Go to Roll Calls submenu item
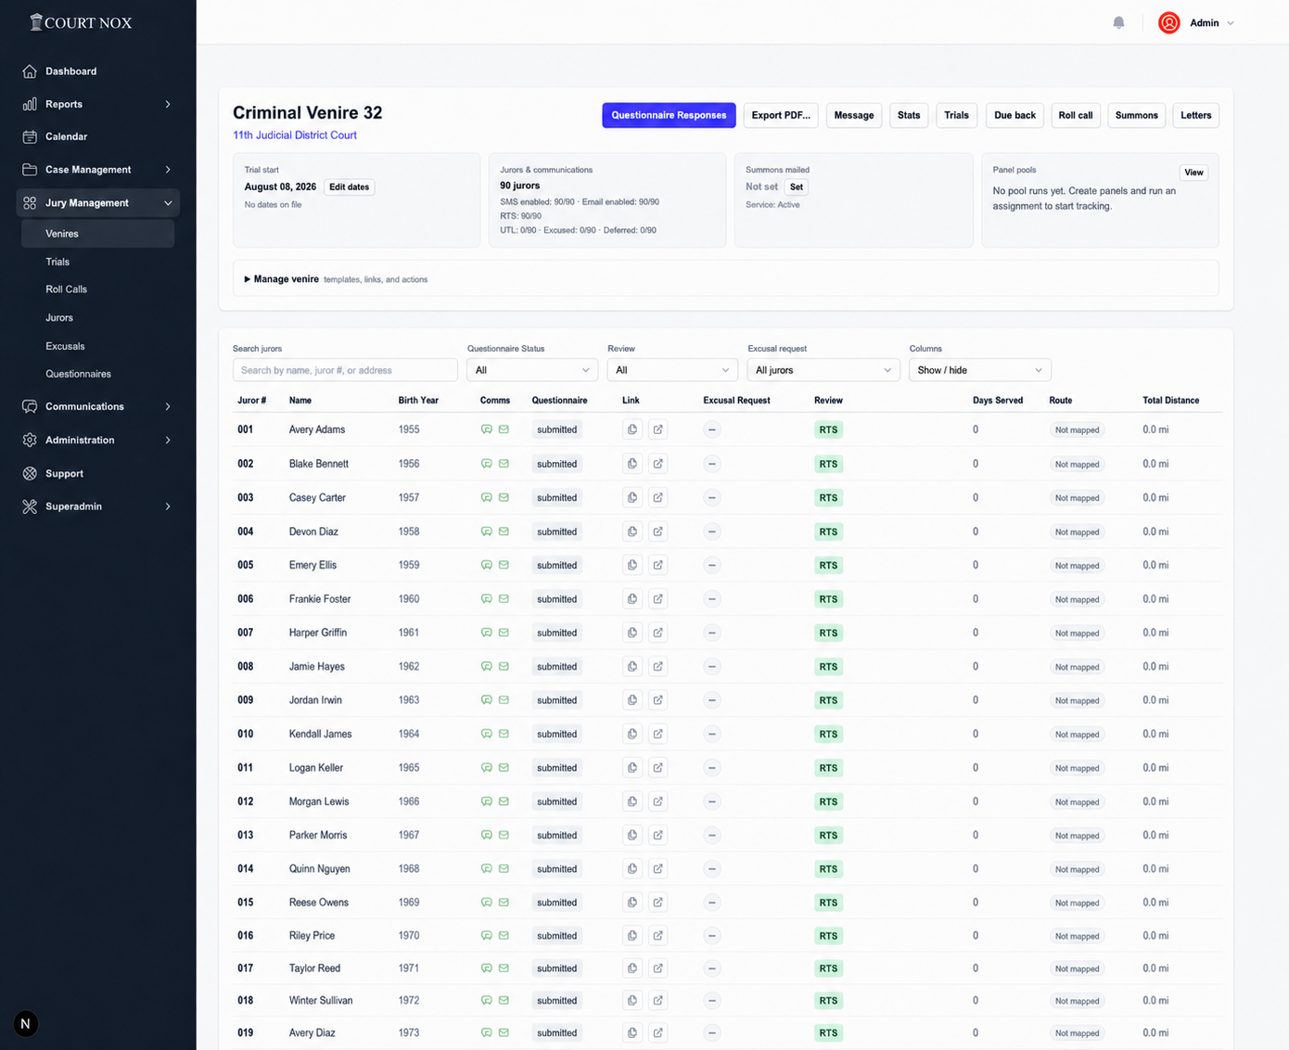The height and width of the screenshot is (1050, 1289). tap(67, 289)
